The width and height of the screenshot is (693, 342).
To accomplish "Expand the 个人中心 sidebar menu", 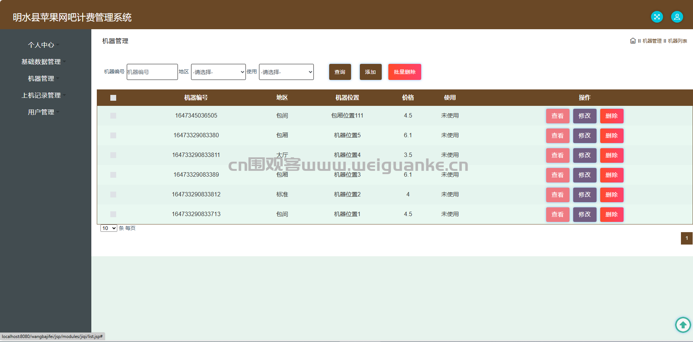I will pos(43,45).
